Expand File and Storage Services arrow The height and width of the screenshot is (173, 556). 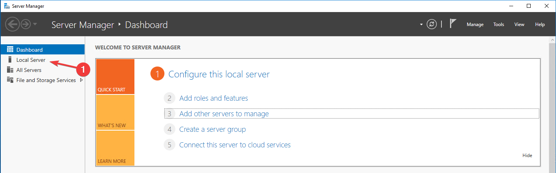[81, 80]
